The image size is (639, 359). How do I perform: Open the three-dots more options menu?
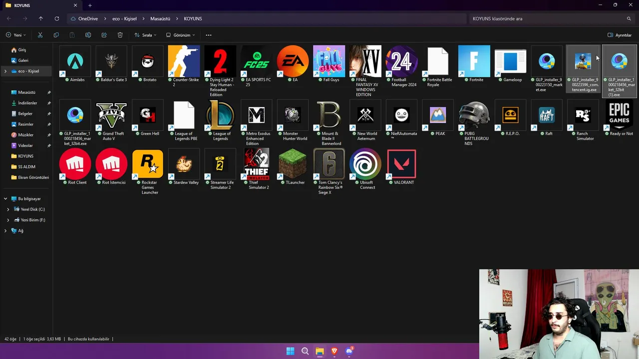click(209, 35)
